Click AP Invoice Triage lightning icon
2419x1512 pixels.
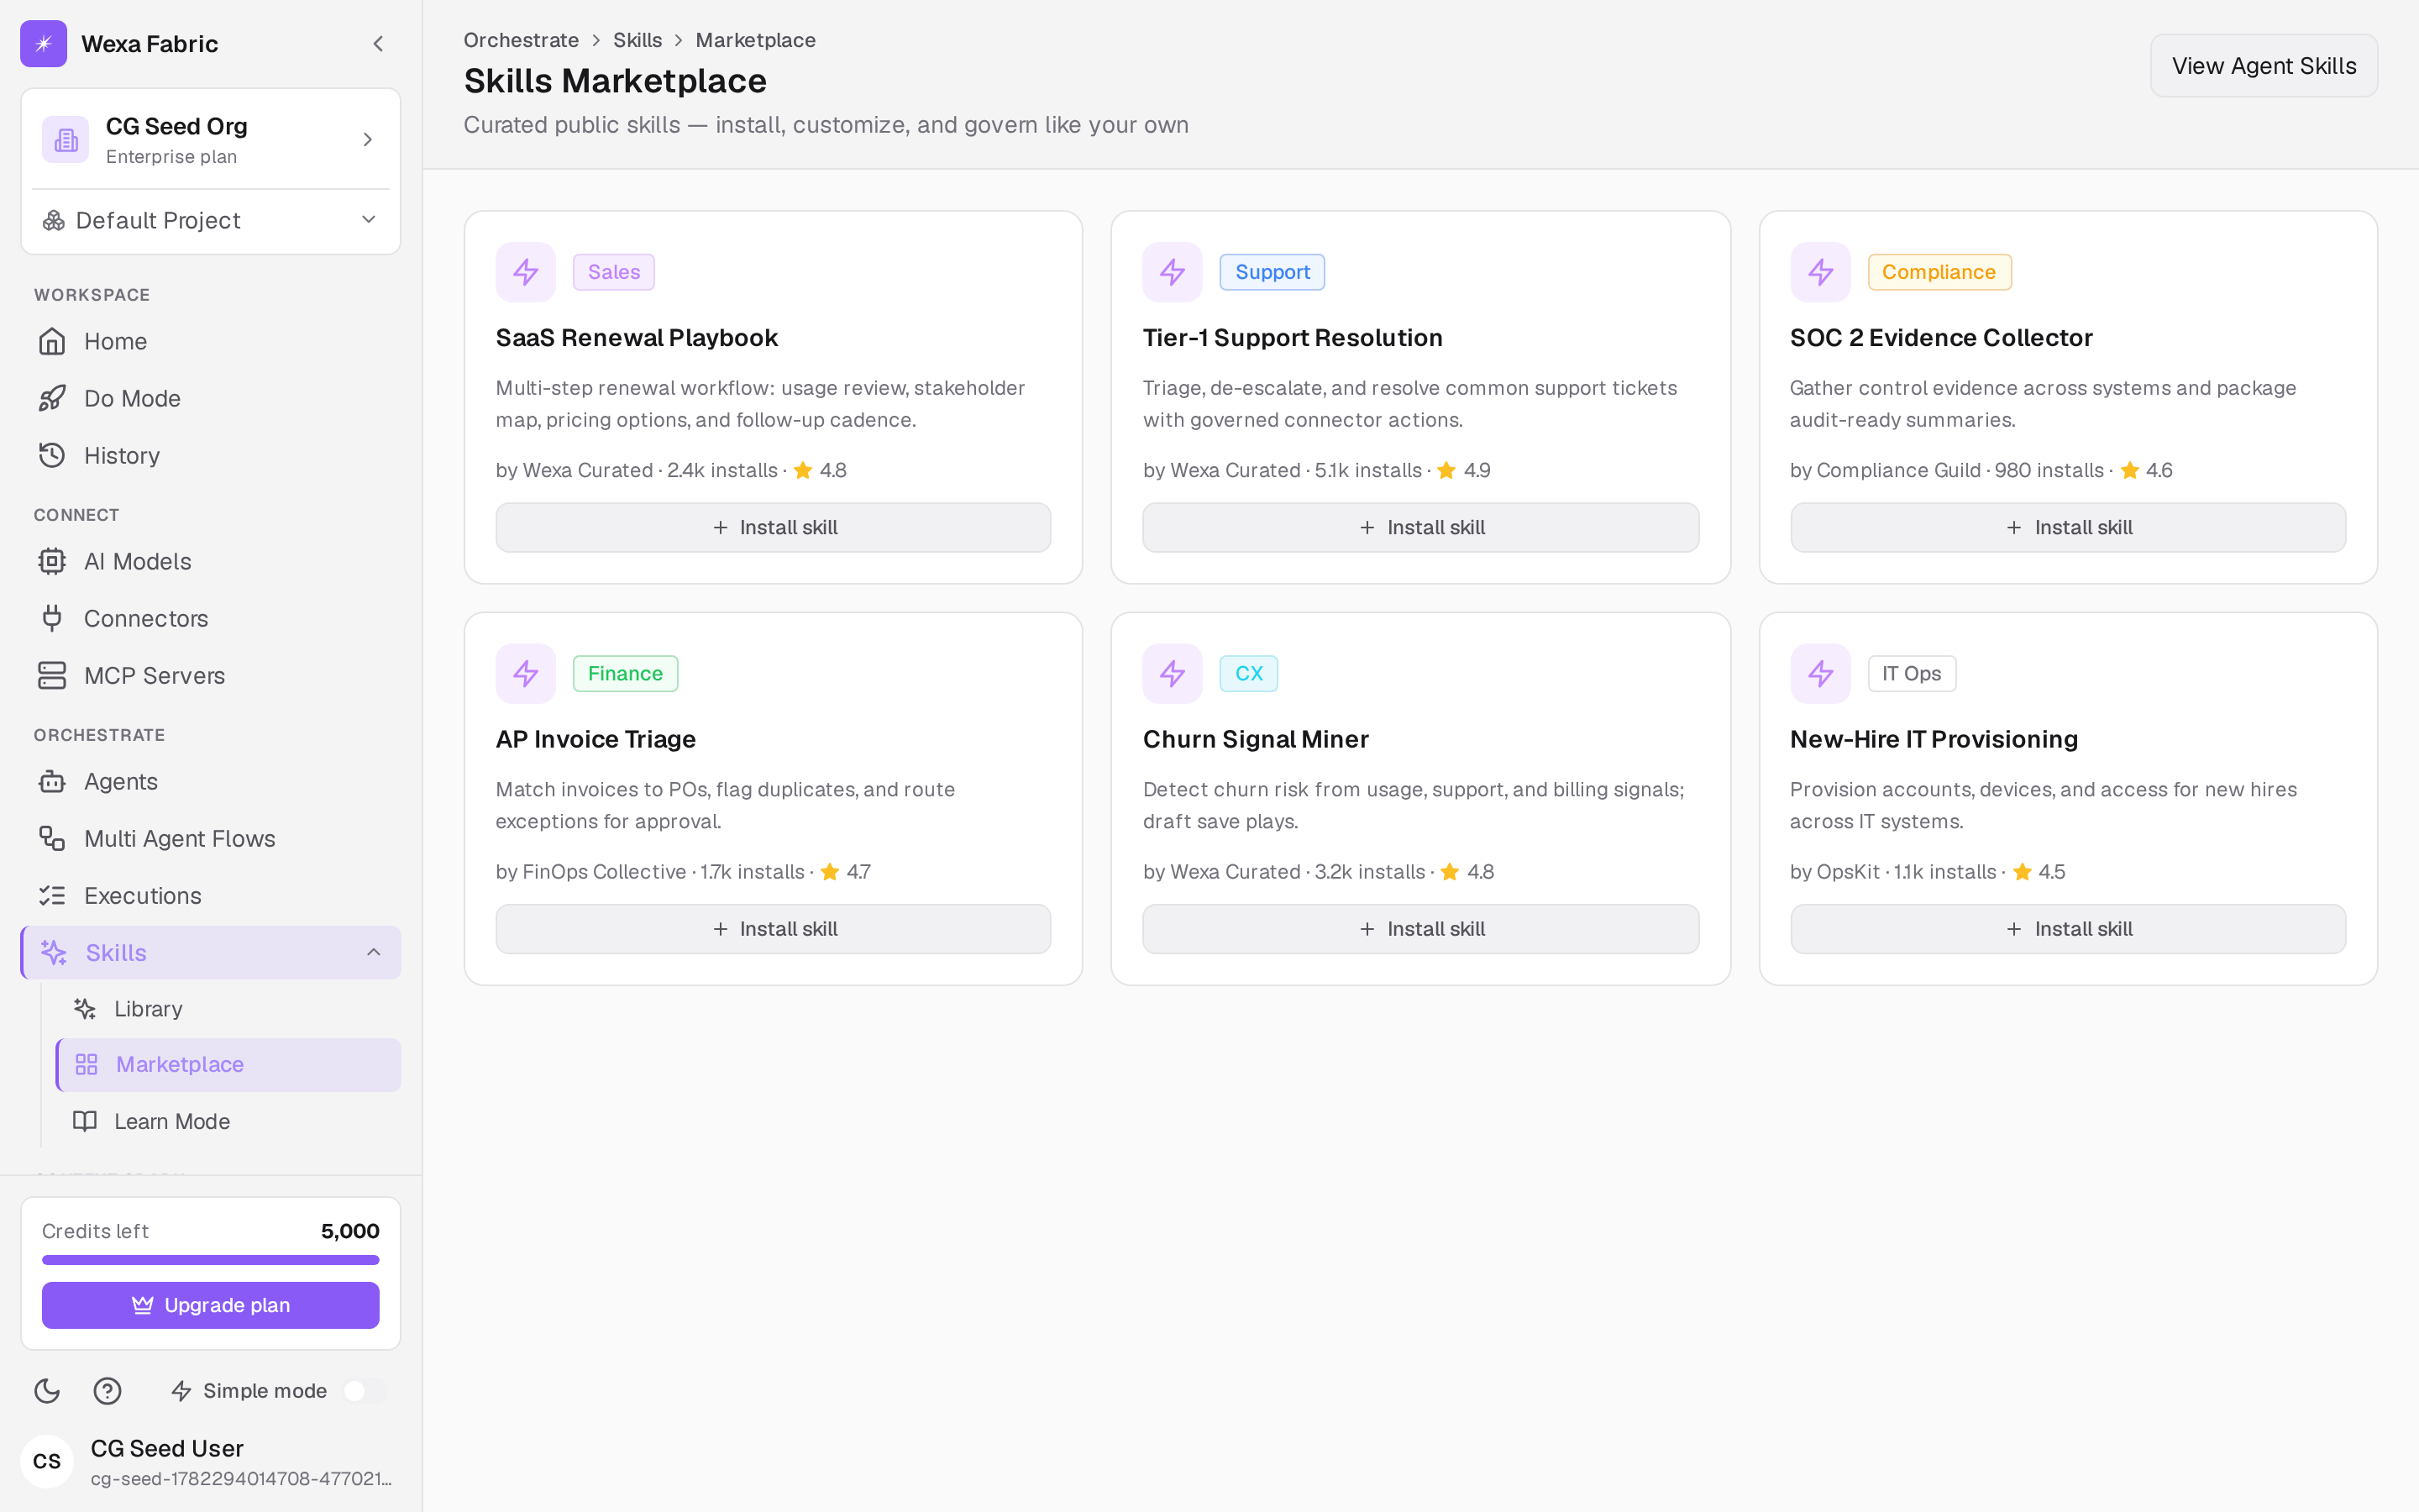click(x=526, y=673)
